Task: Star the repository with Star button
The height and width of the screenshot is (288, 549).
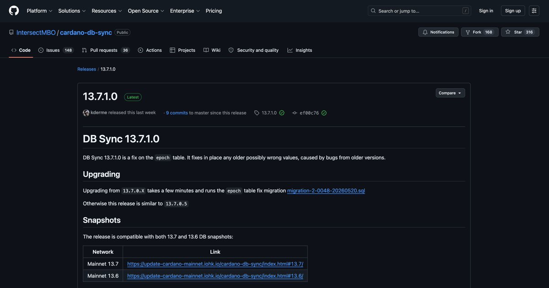Action: [x=519, y=32]
